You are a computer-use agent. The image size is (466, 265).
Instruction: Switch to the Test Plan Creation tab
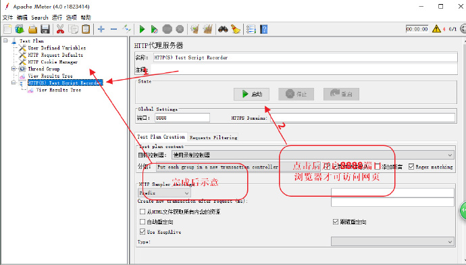(x=161, y=137)
